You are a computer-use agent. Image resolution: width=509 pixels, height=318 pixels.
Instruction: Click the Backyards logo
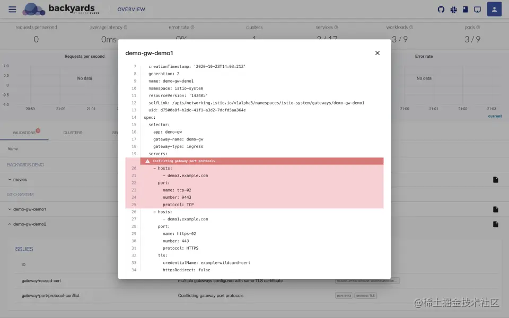(60, 9)
